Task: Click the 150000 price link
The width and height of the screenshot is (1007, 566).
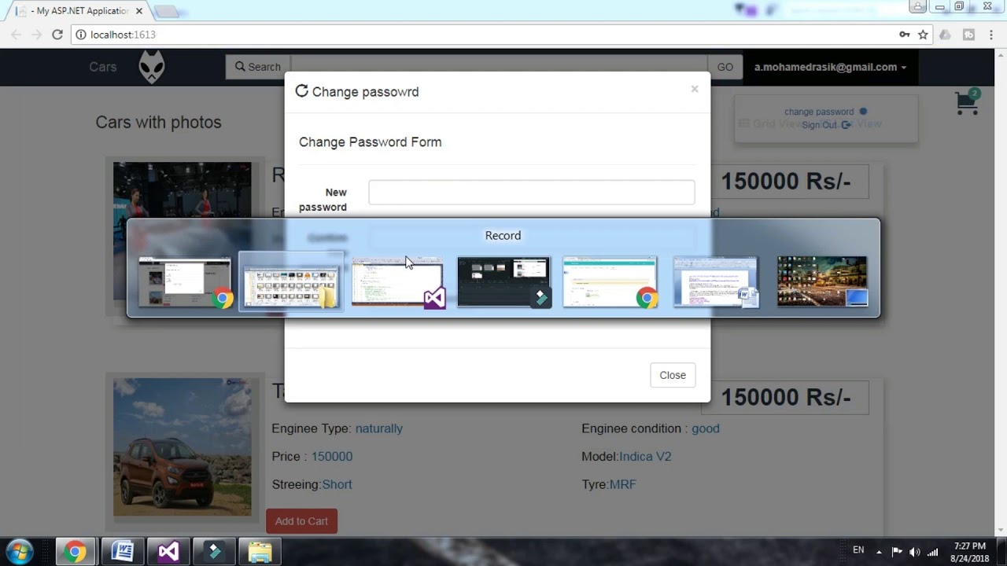Action: pos(332,457)
